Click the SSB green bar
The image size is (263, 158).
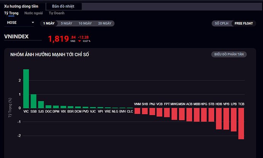pos(34,101)
